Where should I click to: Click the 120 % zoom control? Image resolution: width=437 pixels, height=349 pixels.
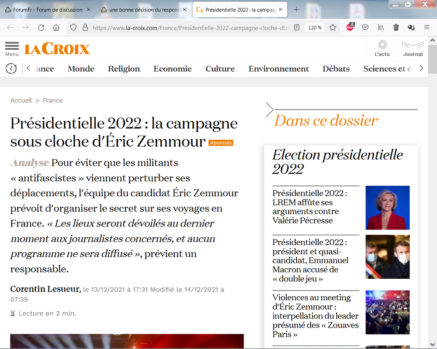click(x=316, y=27)
